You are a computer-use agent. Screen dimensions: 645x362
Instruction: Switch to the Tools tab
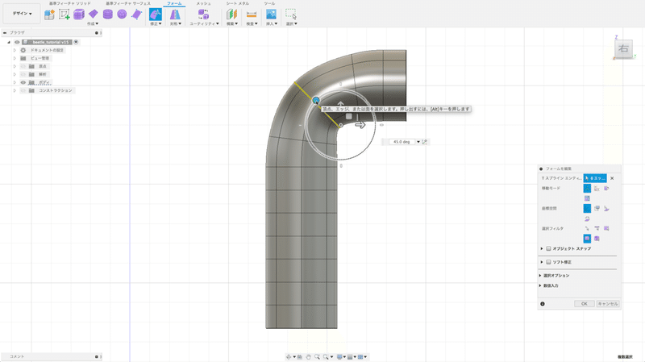click(x=269, y=3)
